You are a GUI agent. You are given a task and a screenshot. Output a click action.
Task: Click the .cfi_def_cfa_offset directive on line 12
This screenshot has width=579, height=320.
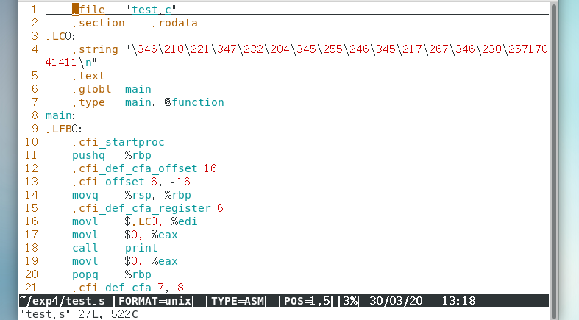tap(136, 168)
